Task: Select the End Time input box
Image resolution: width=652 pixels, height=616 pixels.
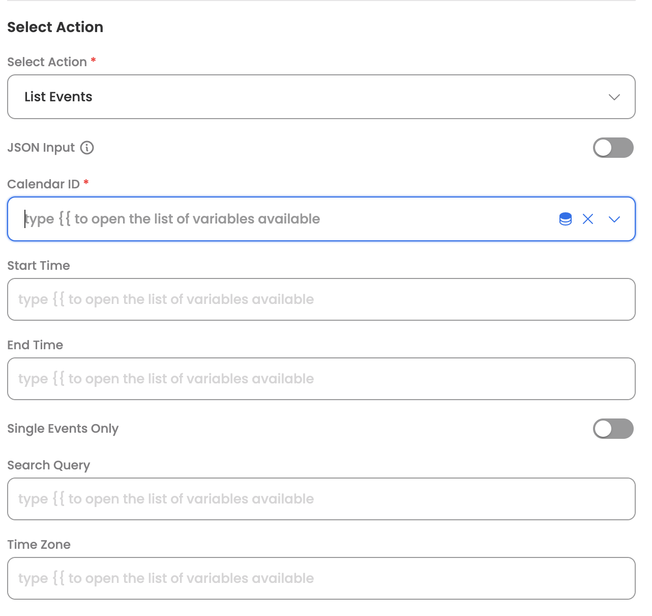Action: click(321, 379)
